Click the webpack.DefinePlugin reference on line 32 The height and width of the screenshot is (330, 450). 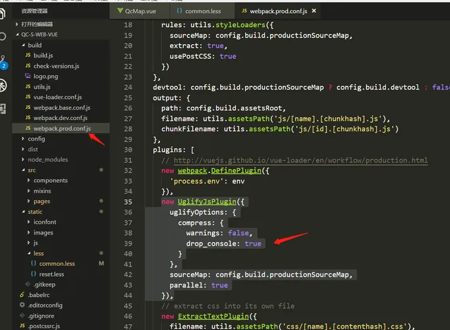pos(219,170)
